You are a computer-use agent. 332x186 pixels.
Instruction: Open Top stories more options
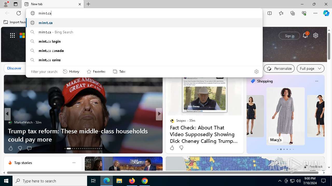click(74, 163)
